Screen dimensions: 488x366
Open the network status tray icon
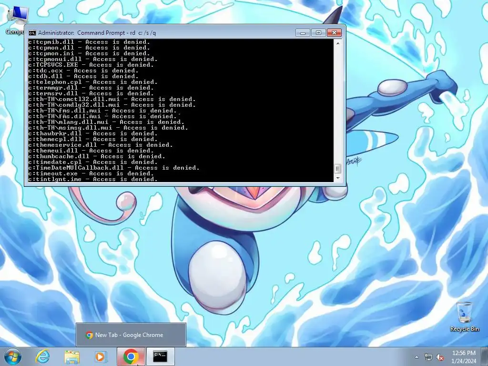(x=428, y=357)
